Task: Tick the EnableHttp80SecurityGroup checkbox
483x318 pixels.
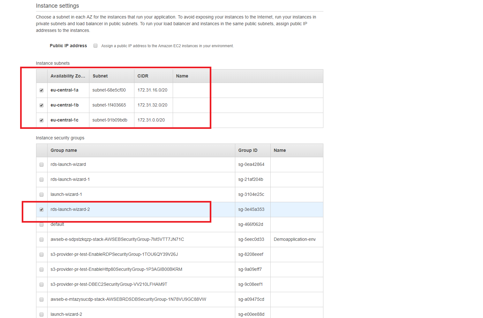Action: tap(42, 270)
